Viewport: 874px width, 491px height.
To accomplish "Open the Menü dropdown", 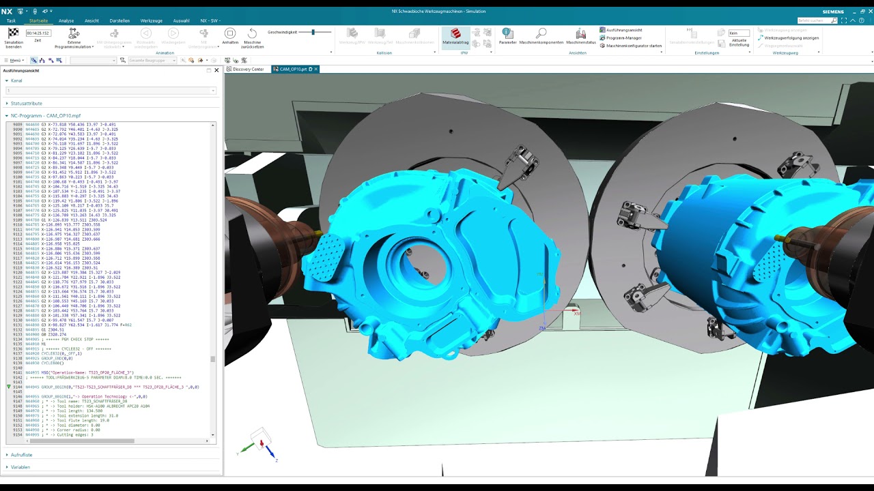I will (14, 61).
